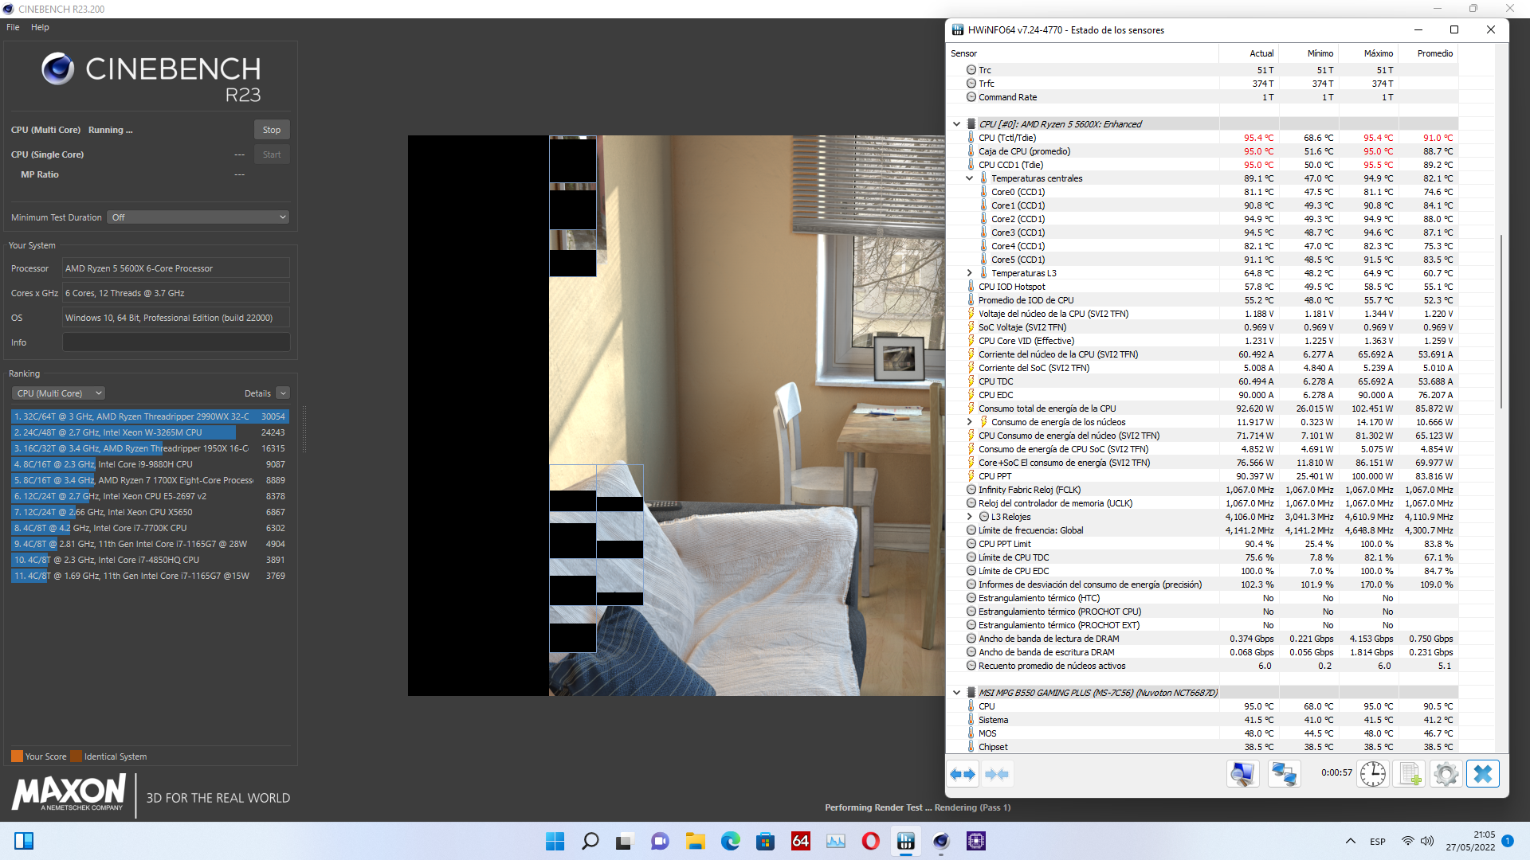The image size is (1530, 860).
Task: Open Cinebench File menu
Action: tap(13, 27)
